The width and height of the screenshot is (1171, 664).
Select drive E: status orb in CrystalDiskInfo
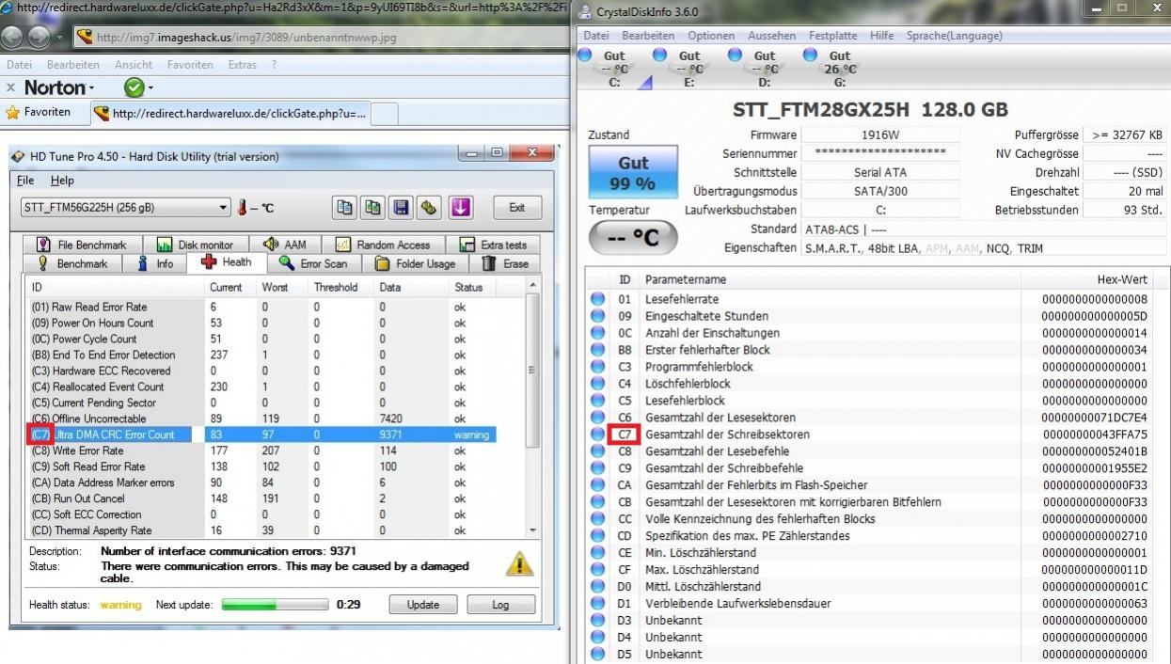pyautogui.click(x=658, y=55)
